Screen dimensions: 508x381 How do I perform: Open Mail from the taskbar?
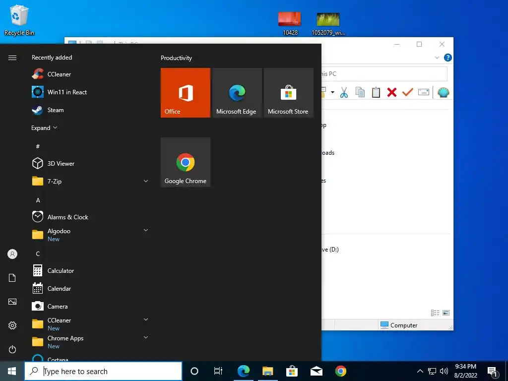tap(316, 371)
